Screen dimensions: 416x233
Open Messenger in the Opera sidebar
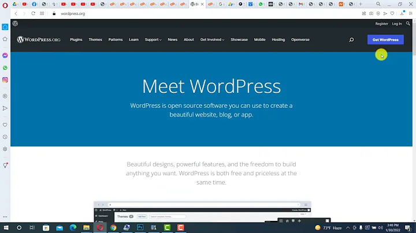tap(5, 55)
